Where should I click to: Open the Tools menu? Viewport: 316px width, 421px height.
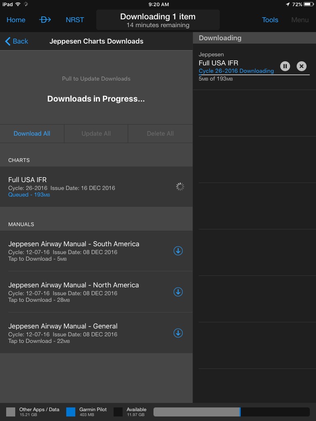coord(270,19)
